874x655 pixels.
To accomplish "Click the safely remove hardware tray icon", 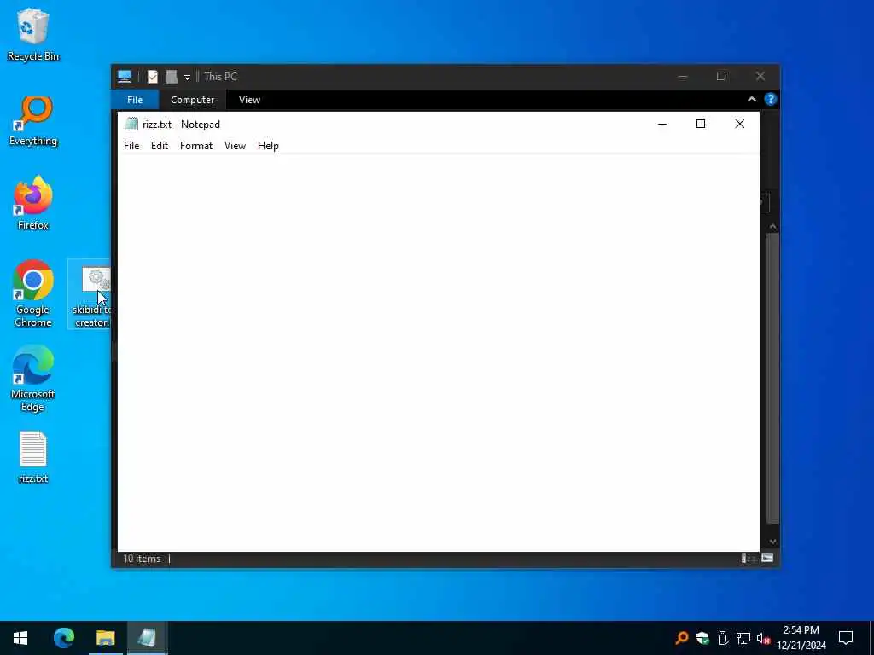I will pos(723,638).
